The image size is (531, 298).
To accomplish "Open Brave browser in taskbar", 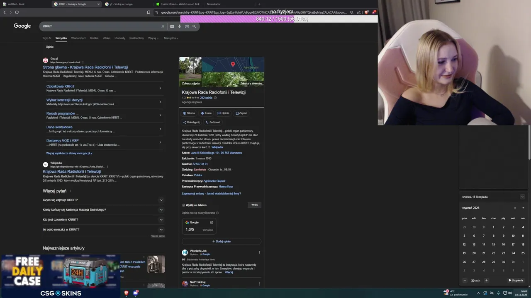I will click(x=126, y=293).
